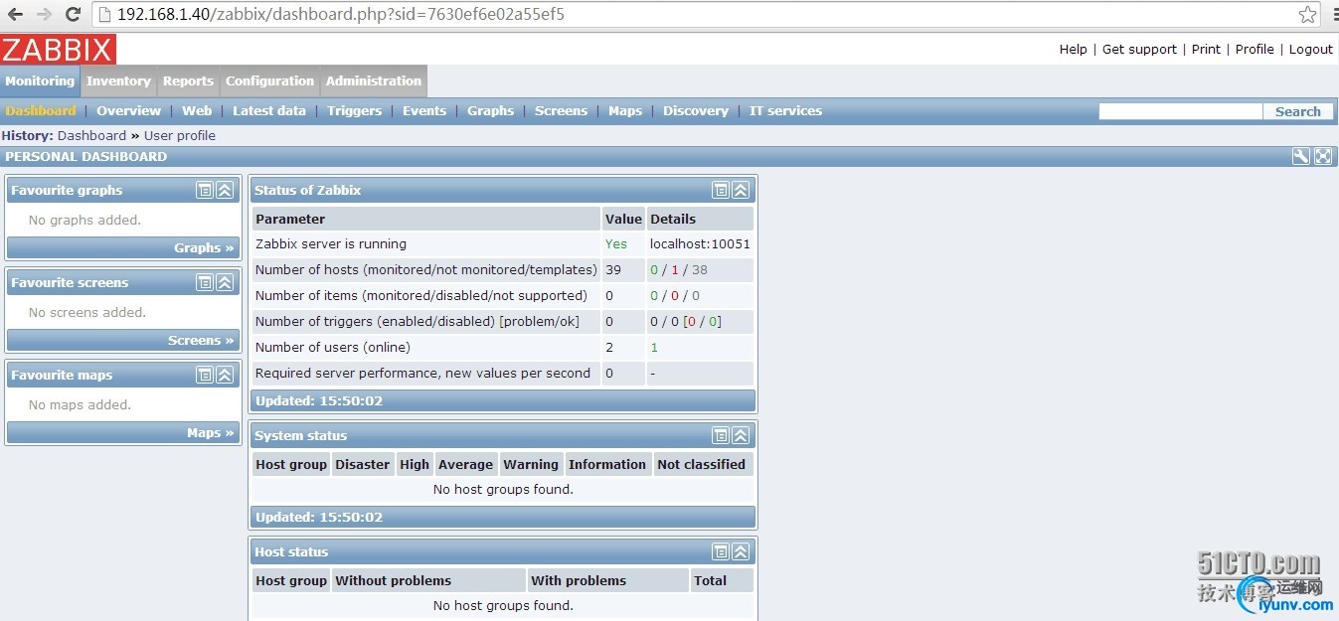Open Events submenu item
This screenshot has width=1339, height=621.
click(424, 111)
